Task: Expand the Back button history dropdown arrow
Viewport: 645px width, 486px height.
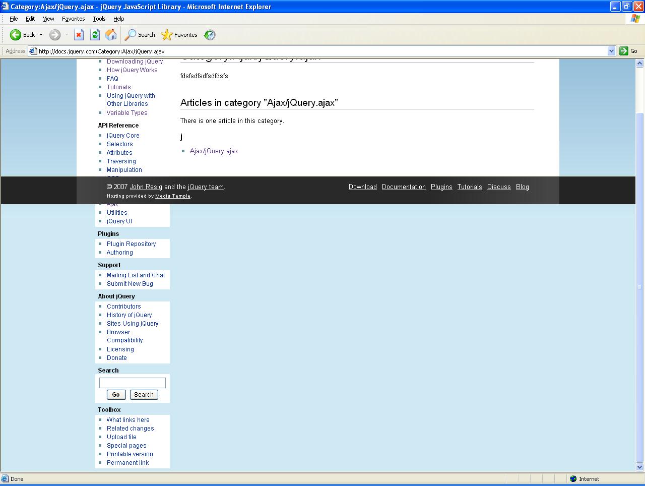Action: 41,35
